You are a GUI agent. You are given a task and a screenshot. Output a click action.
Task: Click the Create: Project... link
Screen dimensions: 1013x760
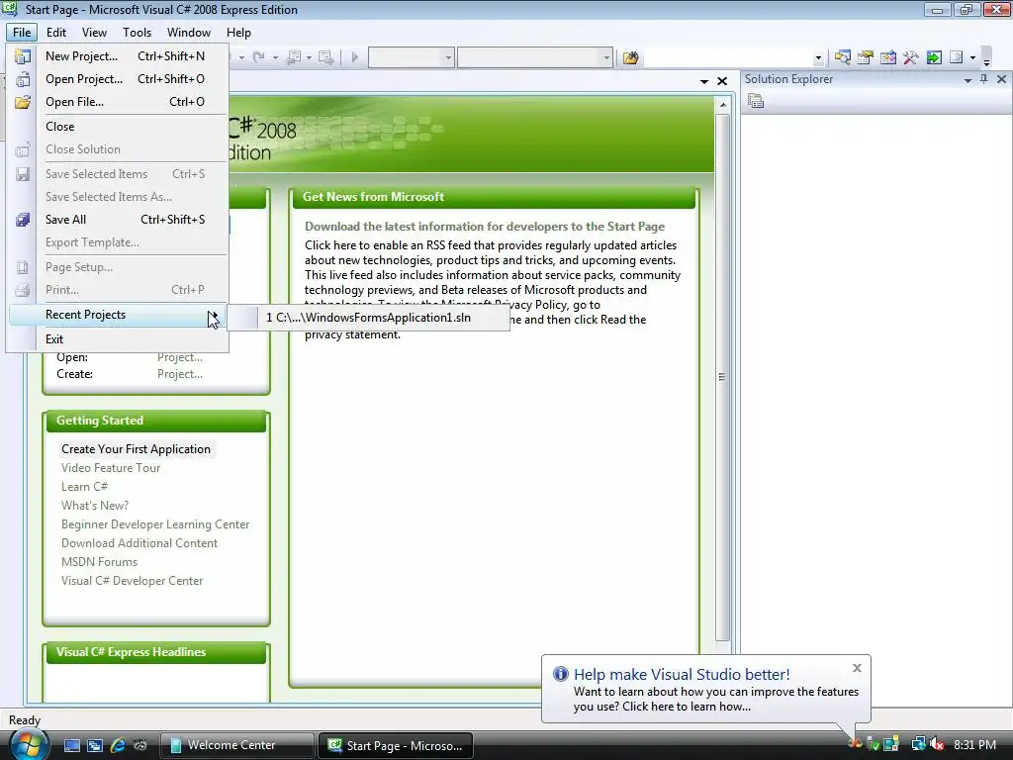[180, 374]
